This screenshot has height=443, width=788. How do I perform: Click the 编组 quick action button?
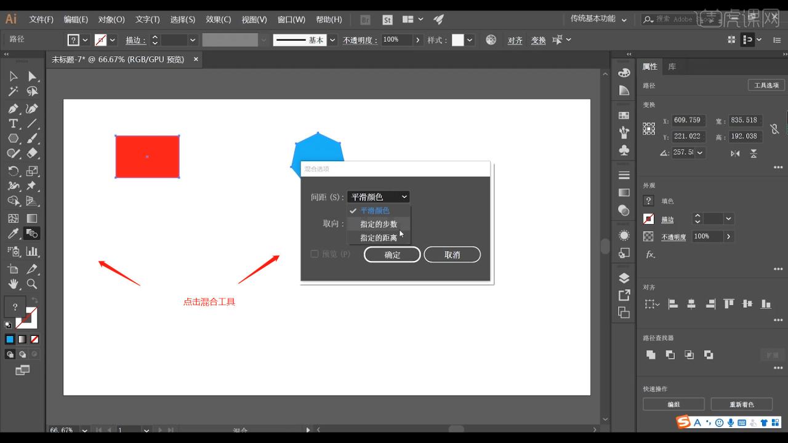coord(673,404)
